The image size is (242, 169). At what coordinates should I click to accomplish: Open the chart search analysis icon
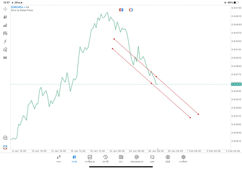tap(5, 138)
